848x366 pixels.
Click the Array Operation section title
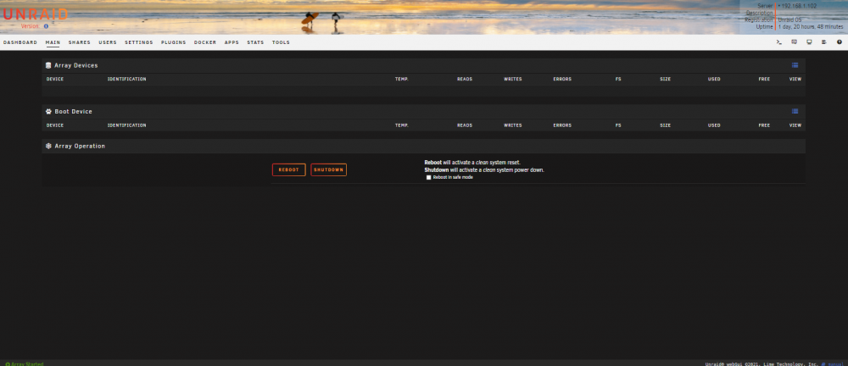80,146
